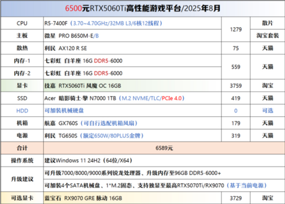Image resolution: width=285 pixels, height=204 pixels.
Task: Select the total 6589元
Action: (164, 148)
